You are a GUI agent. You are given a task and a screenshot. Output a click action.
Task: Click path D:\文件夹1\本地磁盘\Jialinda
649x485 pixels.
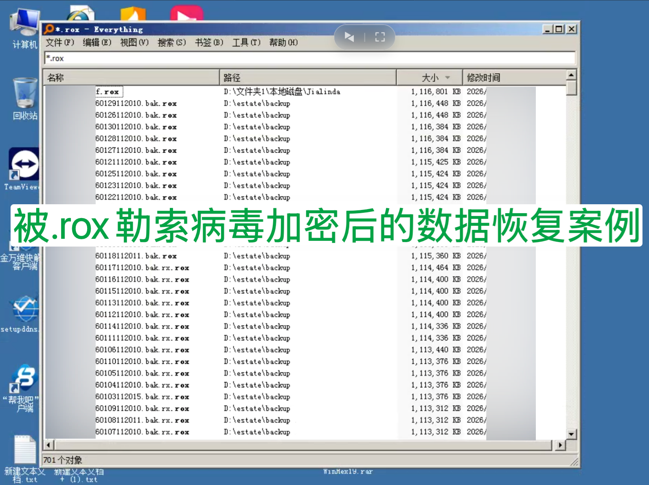click(282, 92)
